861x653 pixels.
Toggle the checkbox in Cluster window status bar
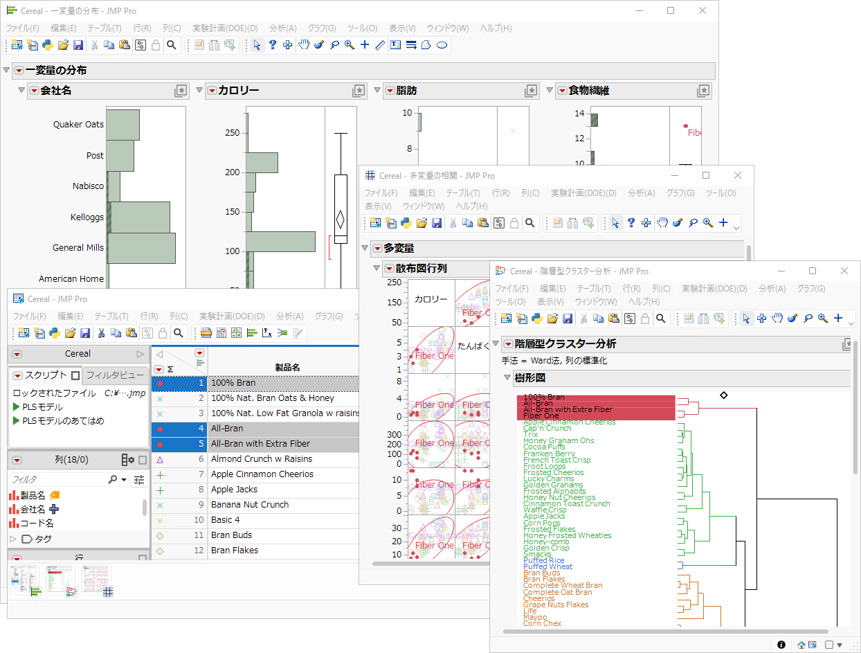[x=828, y=645]
